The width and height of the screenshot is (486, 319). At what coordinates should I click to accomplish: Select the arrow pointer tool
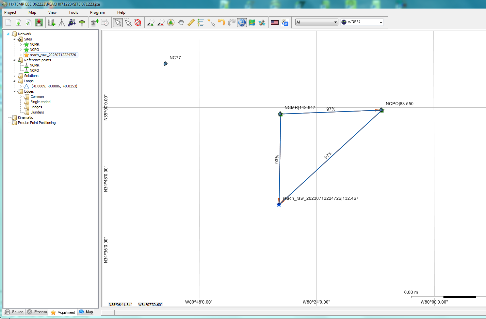[x=118, y=23]
